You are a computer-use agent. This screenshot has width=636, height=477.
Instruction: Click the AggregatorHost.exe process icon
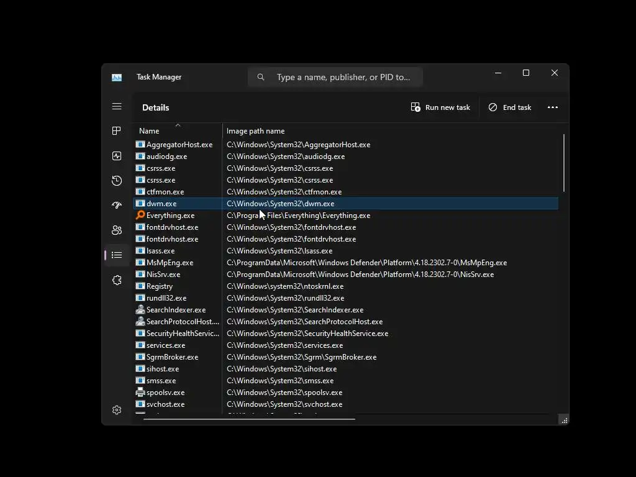click(x=140, y=144)
